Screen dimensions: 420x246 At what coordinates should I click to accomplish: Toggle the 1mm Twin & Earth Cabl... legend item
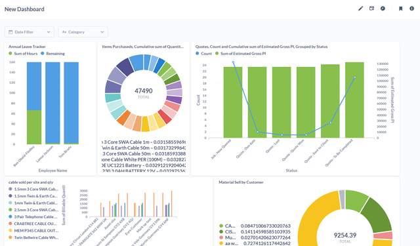pyautogui.click(x=33, y=203)
